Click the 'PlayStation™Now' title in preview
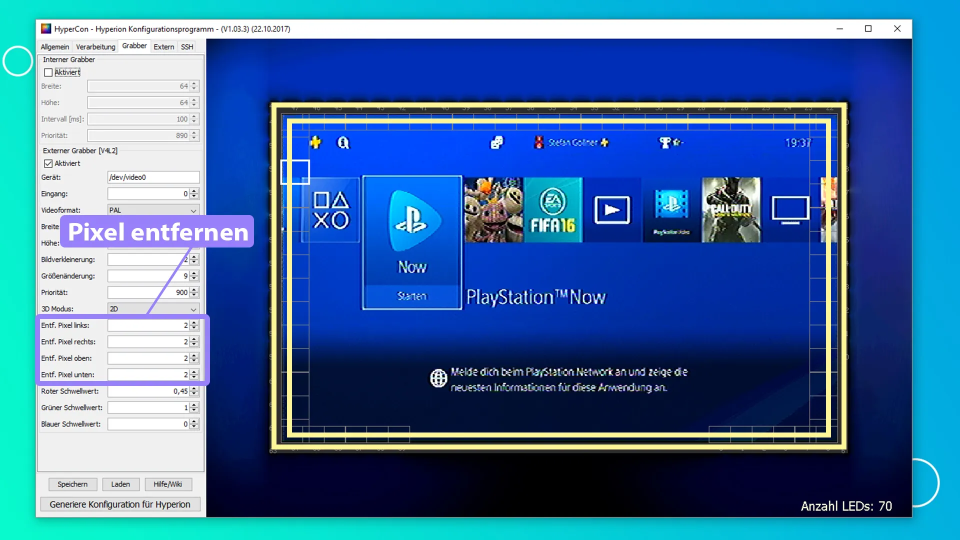Image resolution: width=960 pixels, height=540 pixels. [x=536, y=297]
